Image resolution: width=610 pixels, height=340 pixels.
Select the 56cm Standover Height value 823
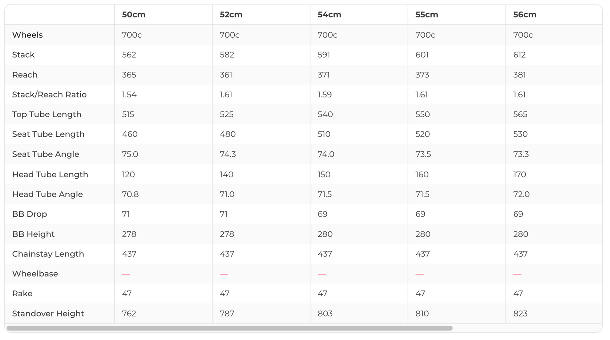(x=521, y=314)
